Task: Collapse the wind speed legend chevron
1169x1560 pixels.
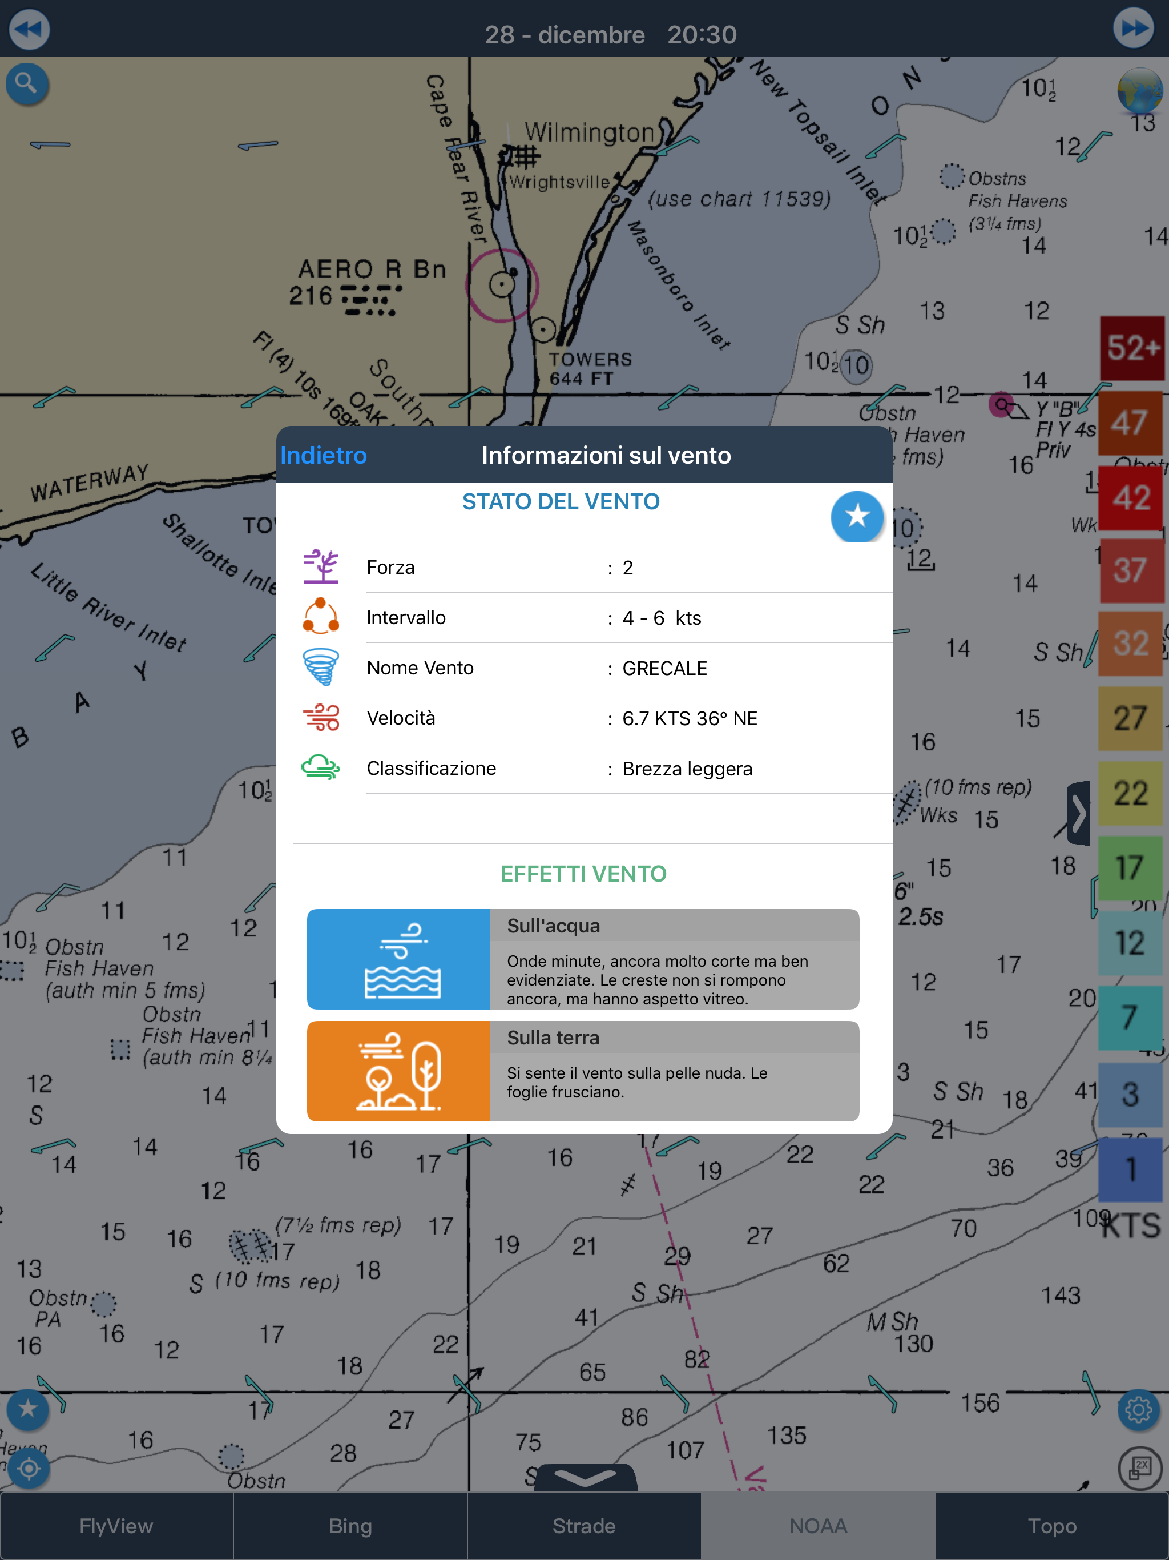Action: [x=1079, y=813]
